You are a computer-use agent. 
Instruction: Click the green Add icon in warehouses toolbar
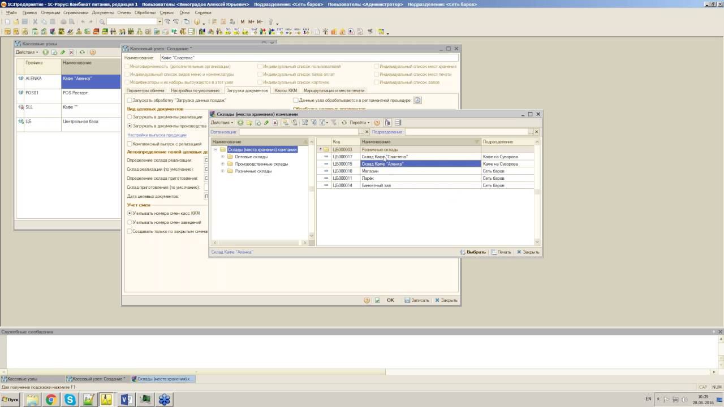240,123
